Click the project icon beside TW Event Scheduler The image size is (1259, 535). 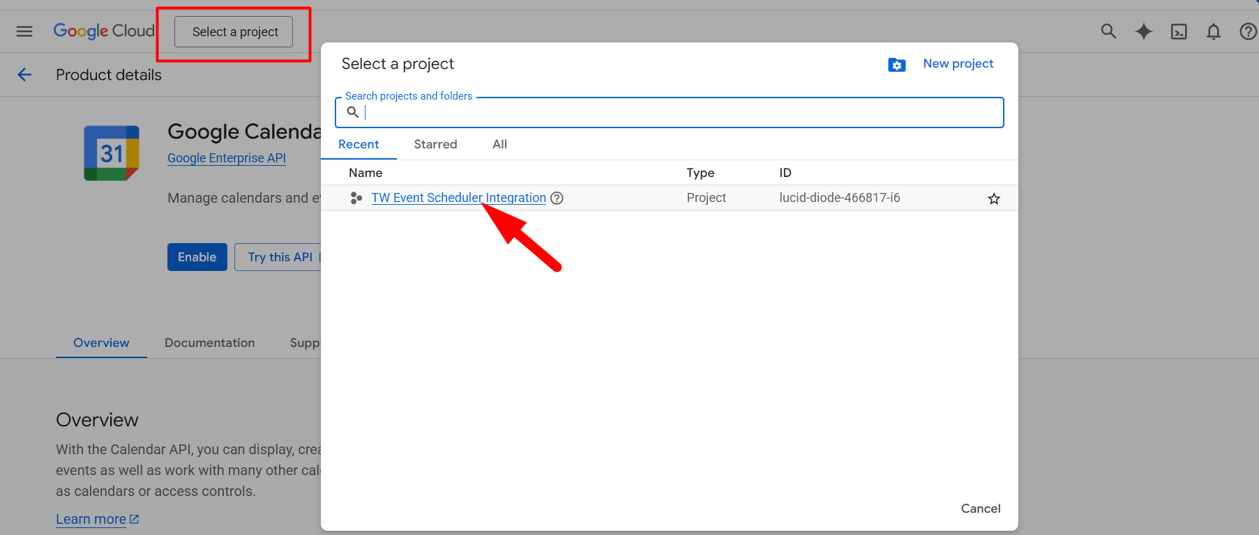[356, 198]
